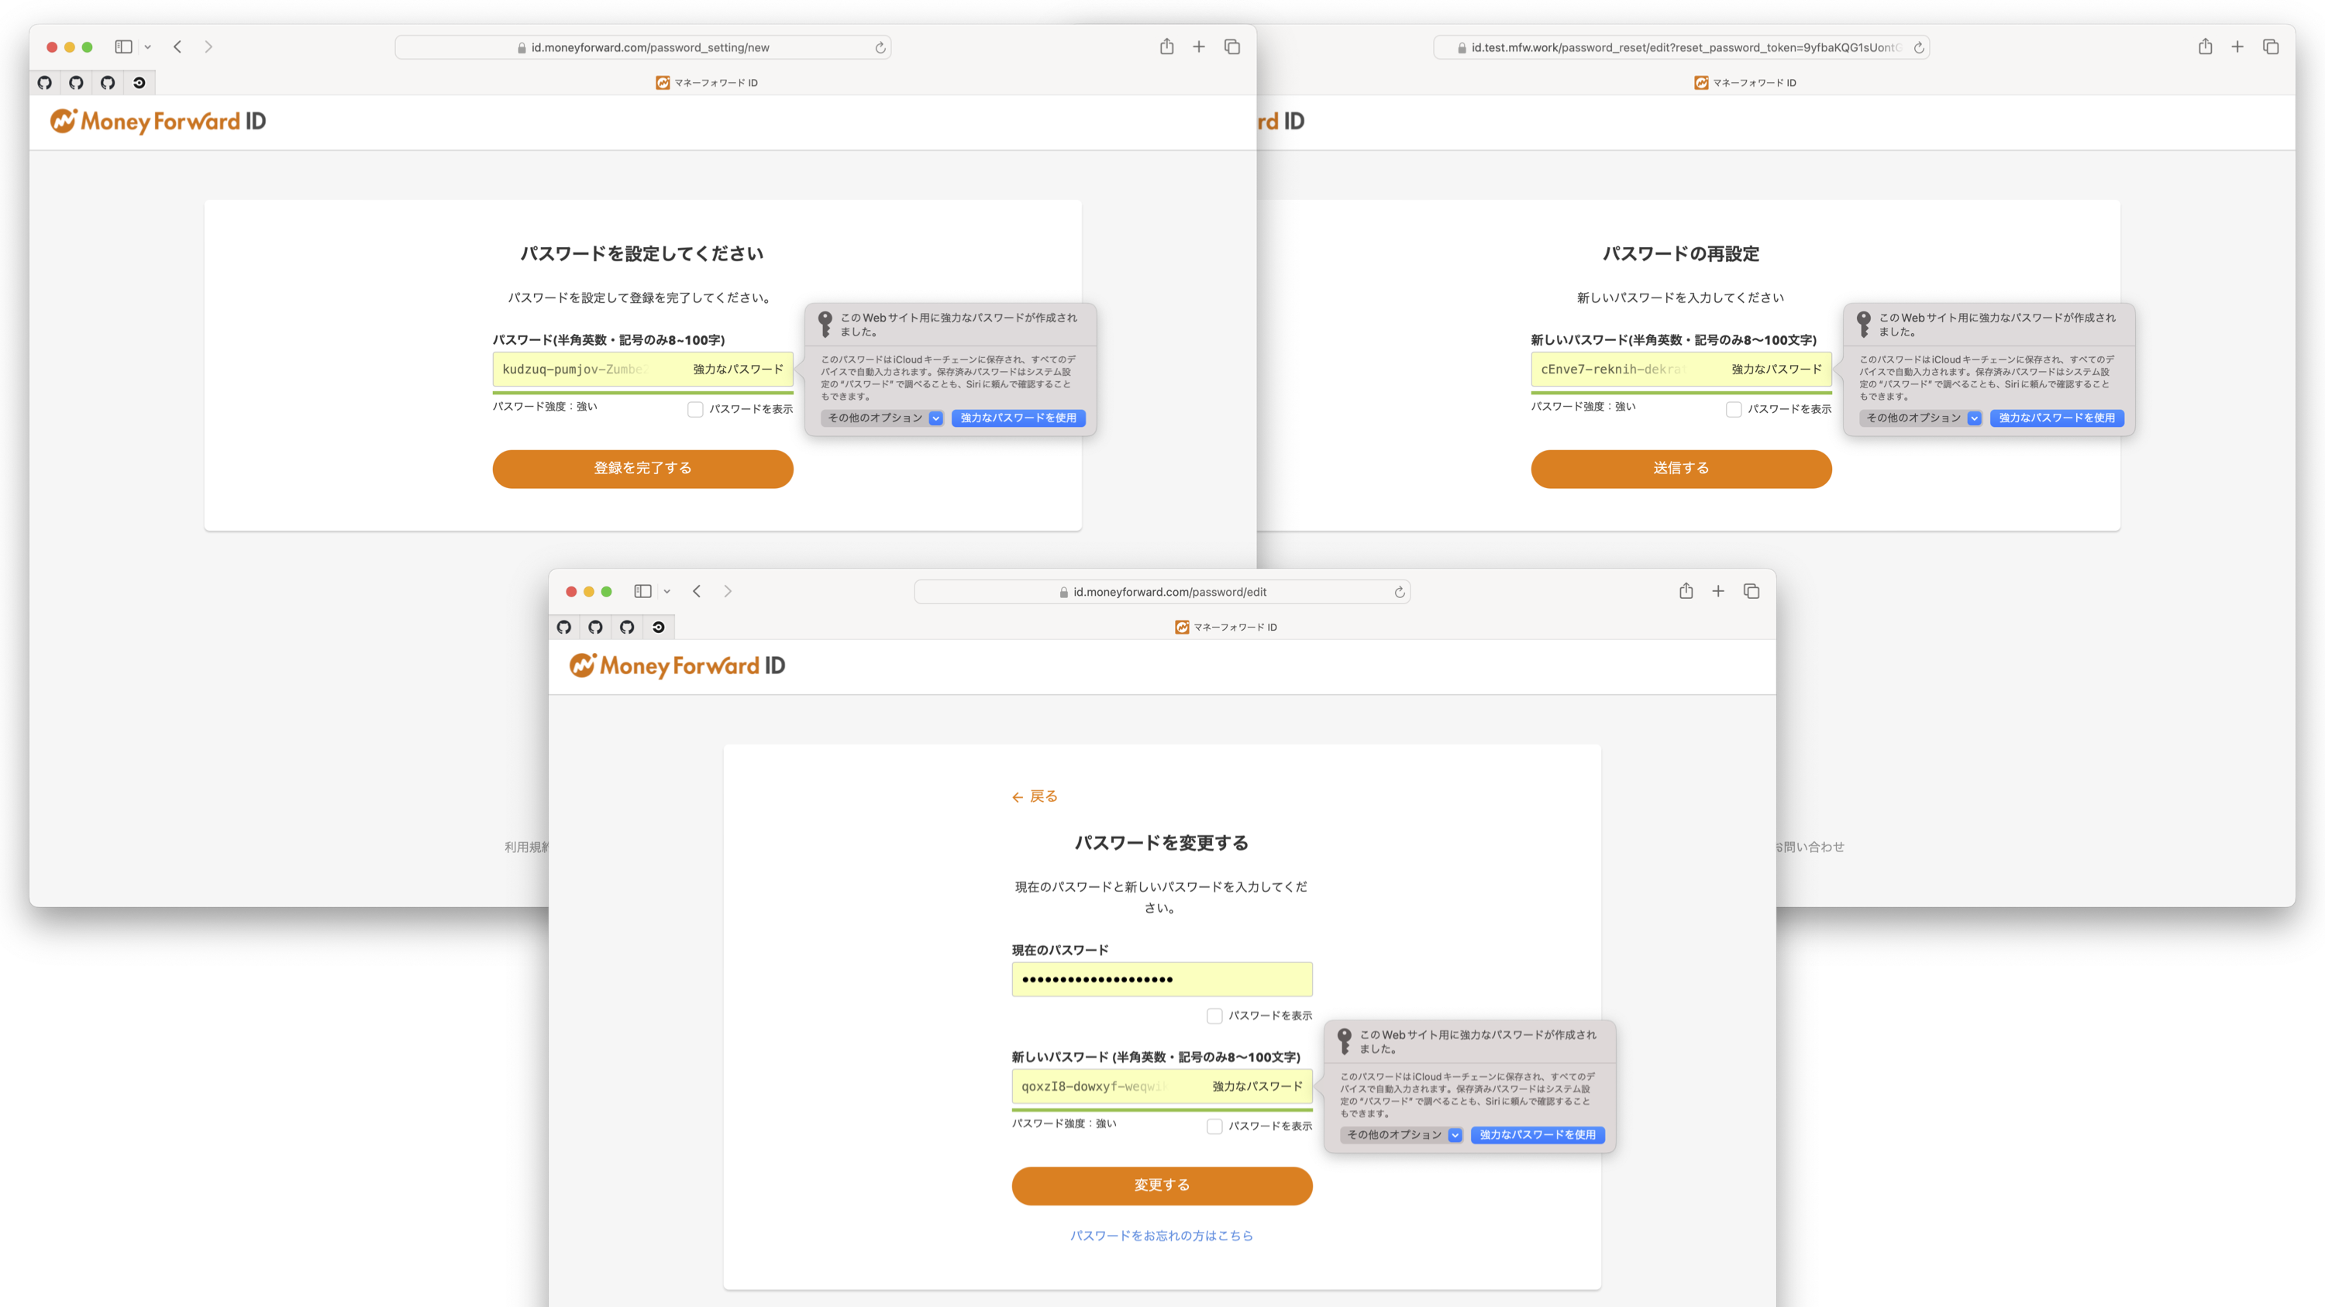Click 送信する button
Screen dimensions: 2325x1307
click(x=1680, y=469)
